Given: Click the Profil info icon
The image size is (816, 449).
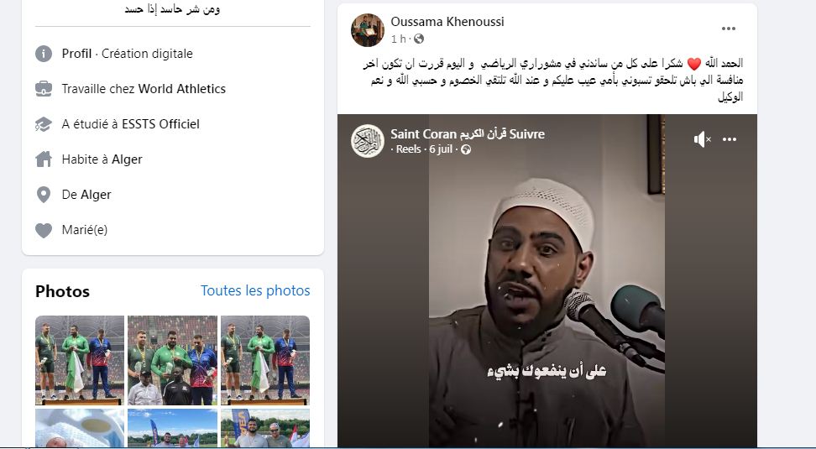Looking at the screenshot, I should [x=44, y=54].
